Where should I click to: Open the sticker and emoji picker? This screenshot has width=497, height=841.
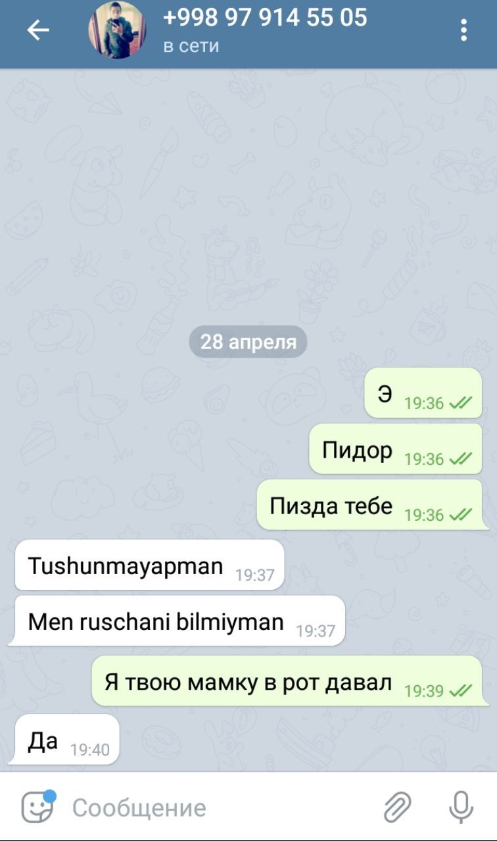[37, 807]
